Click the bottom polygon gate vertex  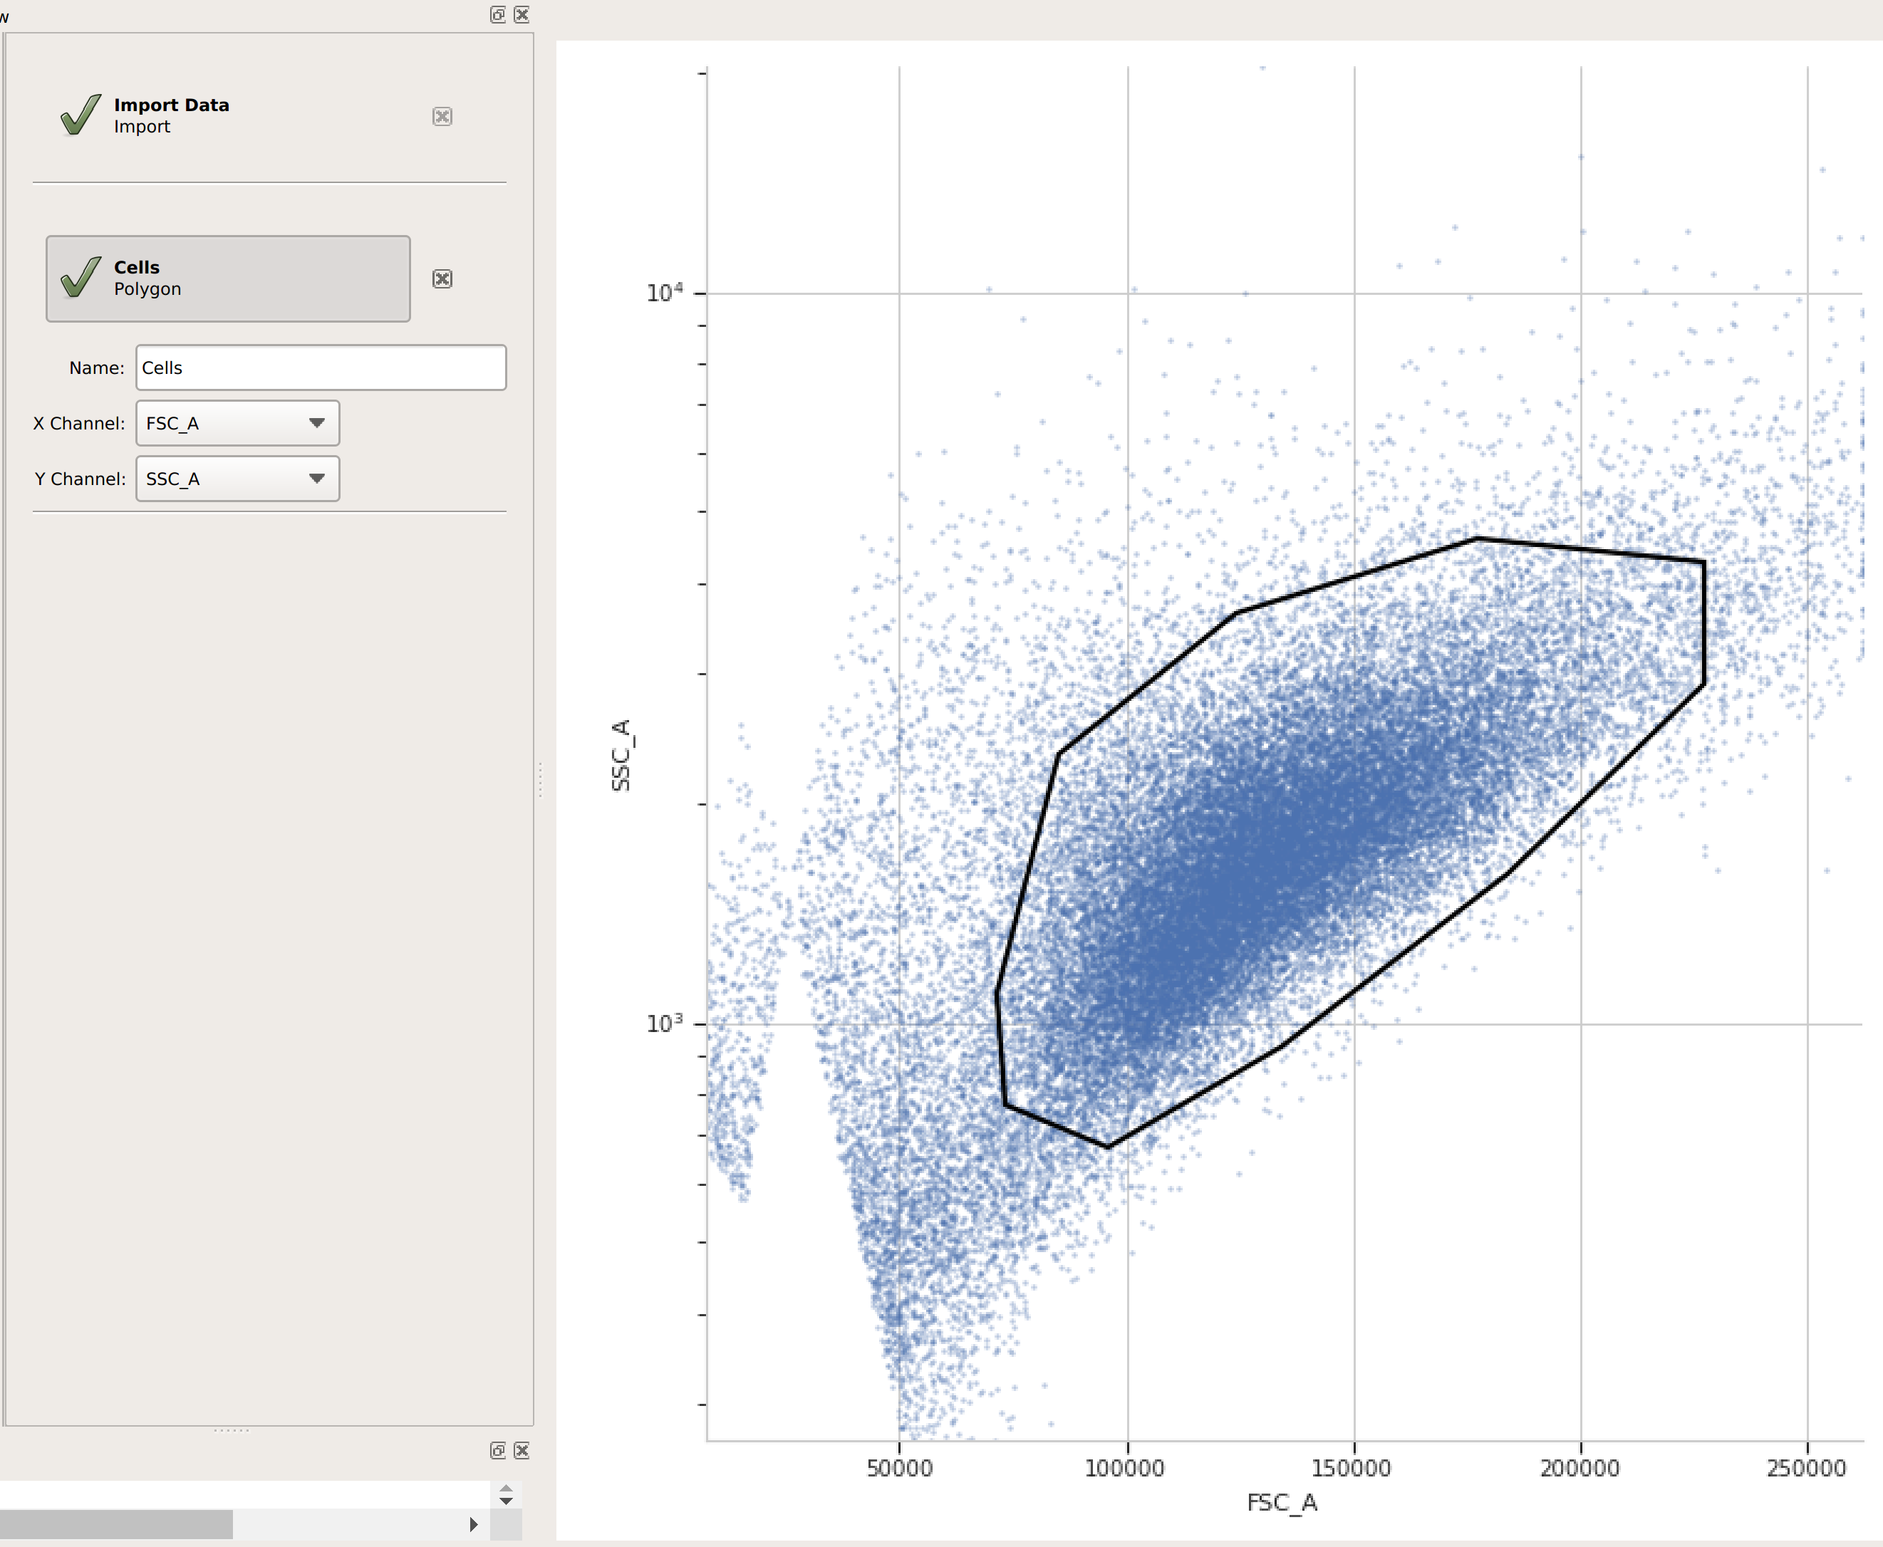pos(1109,1147)
